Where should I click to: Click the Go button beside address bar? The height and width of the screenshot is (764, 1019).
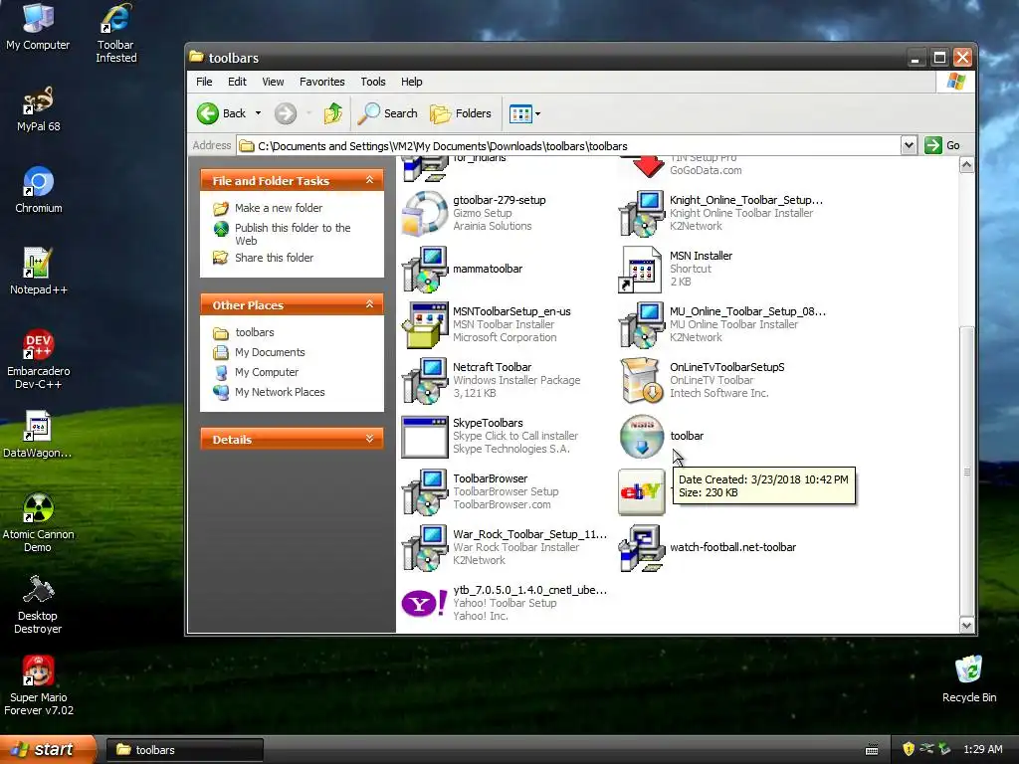click(943, 145)
